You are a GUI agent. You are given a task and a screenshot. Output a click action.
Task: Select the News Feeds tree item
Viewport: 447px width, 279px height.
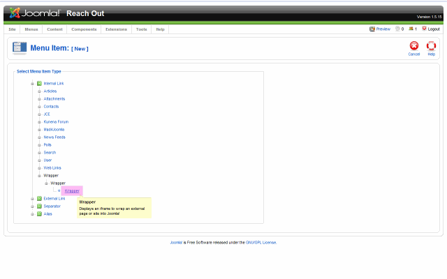click(54, 137)
